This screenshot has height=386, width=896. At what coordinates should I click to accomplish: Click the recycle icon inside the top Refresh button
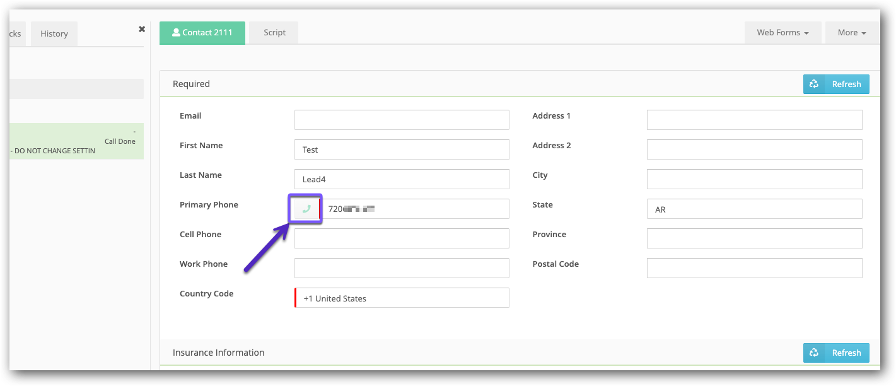(x=814, y=83)
